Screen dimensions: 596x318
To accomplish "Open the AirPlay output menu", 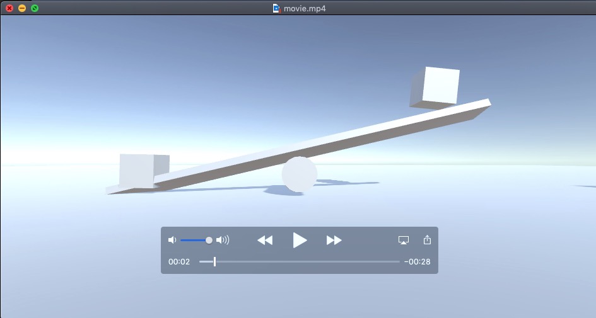I will 403,240.
